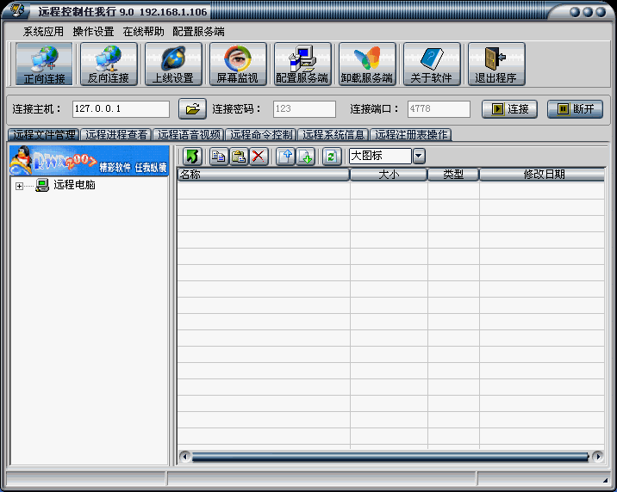Click the red X delete file icon
The width and height of the screenshot is (617, 492).
click(x=259, y=156)
